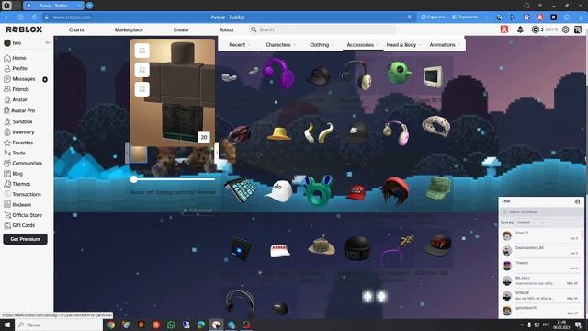Open the notifications bell
The width and height of the screenshot is (588, 331).
point(520,29)
